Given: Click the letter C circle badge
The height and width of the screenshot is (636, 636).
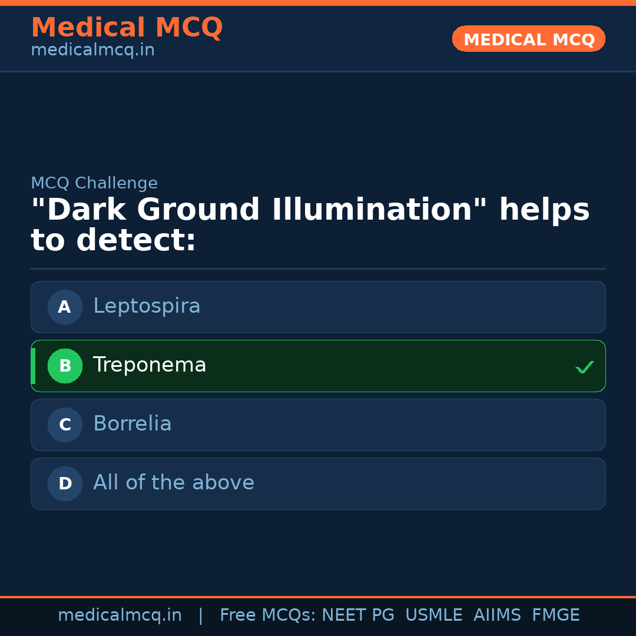Looking at the screenshot, I should pyautogui.click(x=65, y=425).
